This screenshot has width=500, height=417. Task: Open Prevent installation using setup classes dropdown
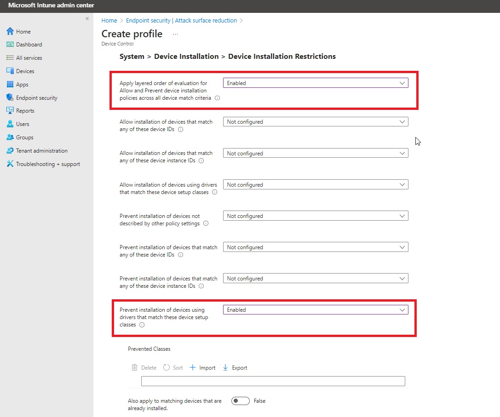point(316,310)
